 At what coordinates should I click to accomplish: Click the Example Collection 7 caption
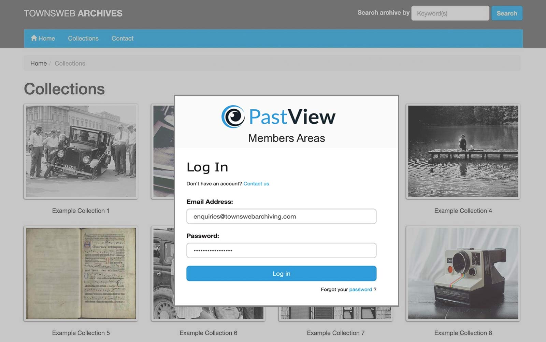pyautogui.click(x=336, y=333)
